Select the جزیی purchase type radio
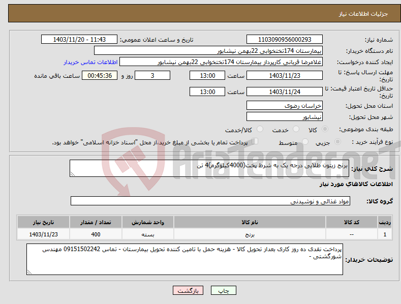 coord(337,141)
